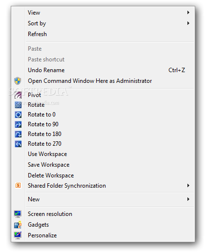Choose Personalize from the menu

point(103,235)
